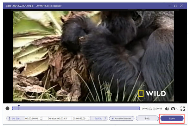Click the video preview frame

point(93,56)
